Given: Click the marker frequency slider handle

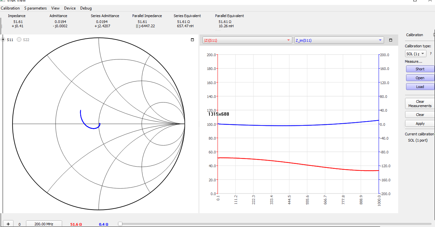Looking at the screenshot, I should (120, 224).
